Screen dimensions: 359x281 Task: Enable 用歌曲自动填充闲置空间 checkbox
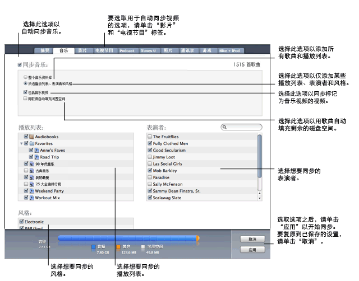[25, 99]
